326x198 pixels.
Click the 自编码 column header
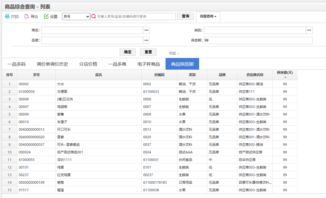(x=159, y=75)
